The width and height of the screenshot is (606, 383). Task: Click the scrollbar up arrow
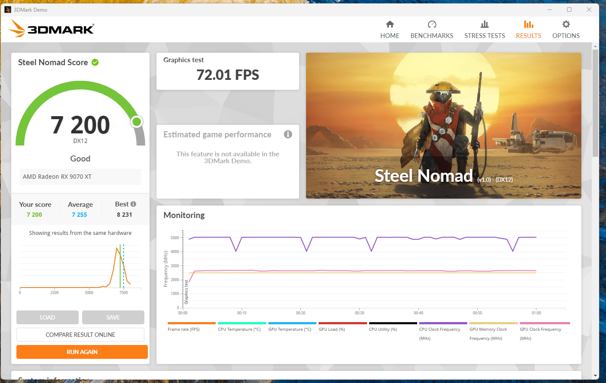tap(596, 46)
